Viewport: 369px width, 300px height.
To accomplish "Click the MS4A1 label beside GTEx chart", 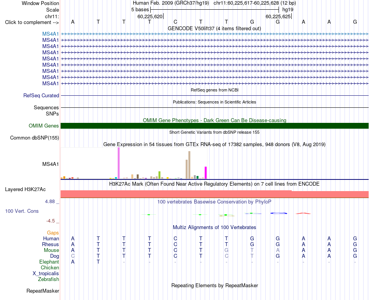I will coord(50,164).
